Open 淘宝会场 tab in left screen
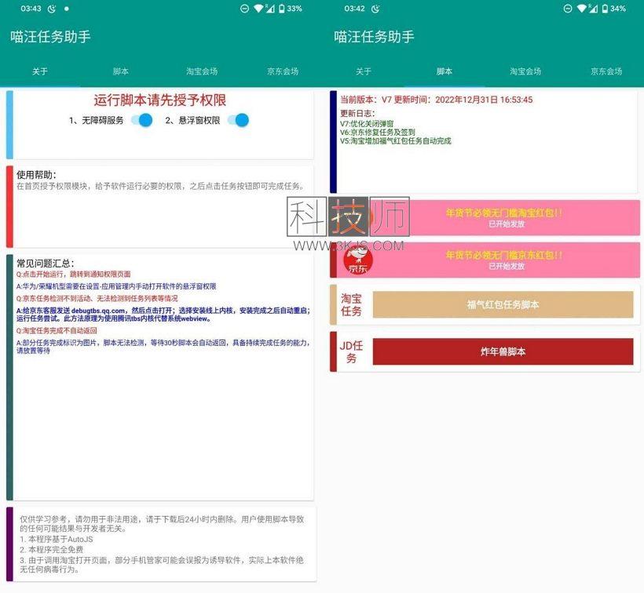644x593 pixels. pyautogui.click(x=202, y=71)
